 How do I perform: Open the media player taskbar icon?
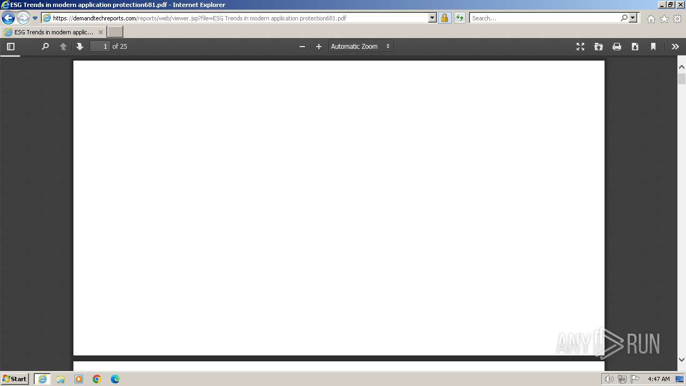coord(79,379)
